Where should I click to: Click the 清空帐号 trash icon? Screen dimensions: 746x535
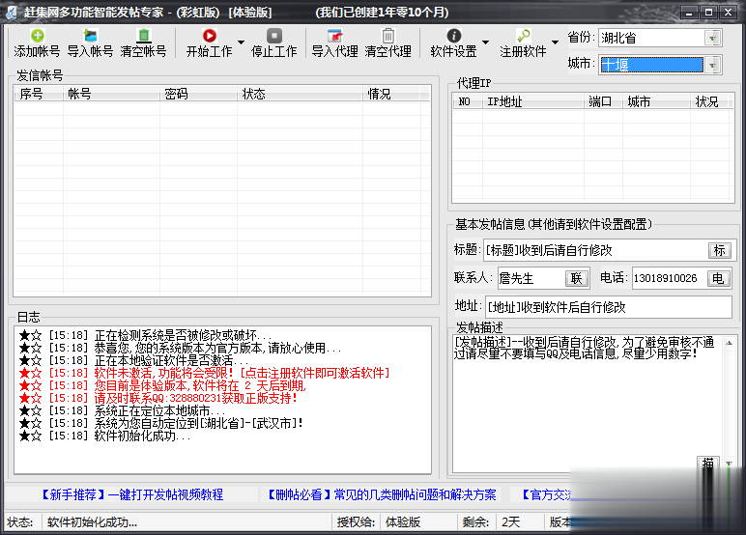point(143,36)
